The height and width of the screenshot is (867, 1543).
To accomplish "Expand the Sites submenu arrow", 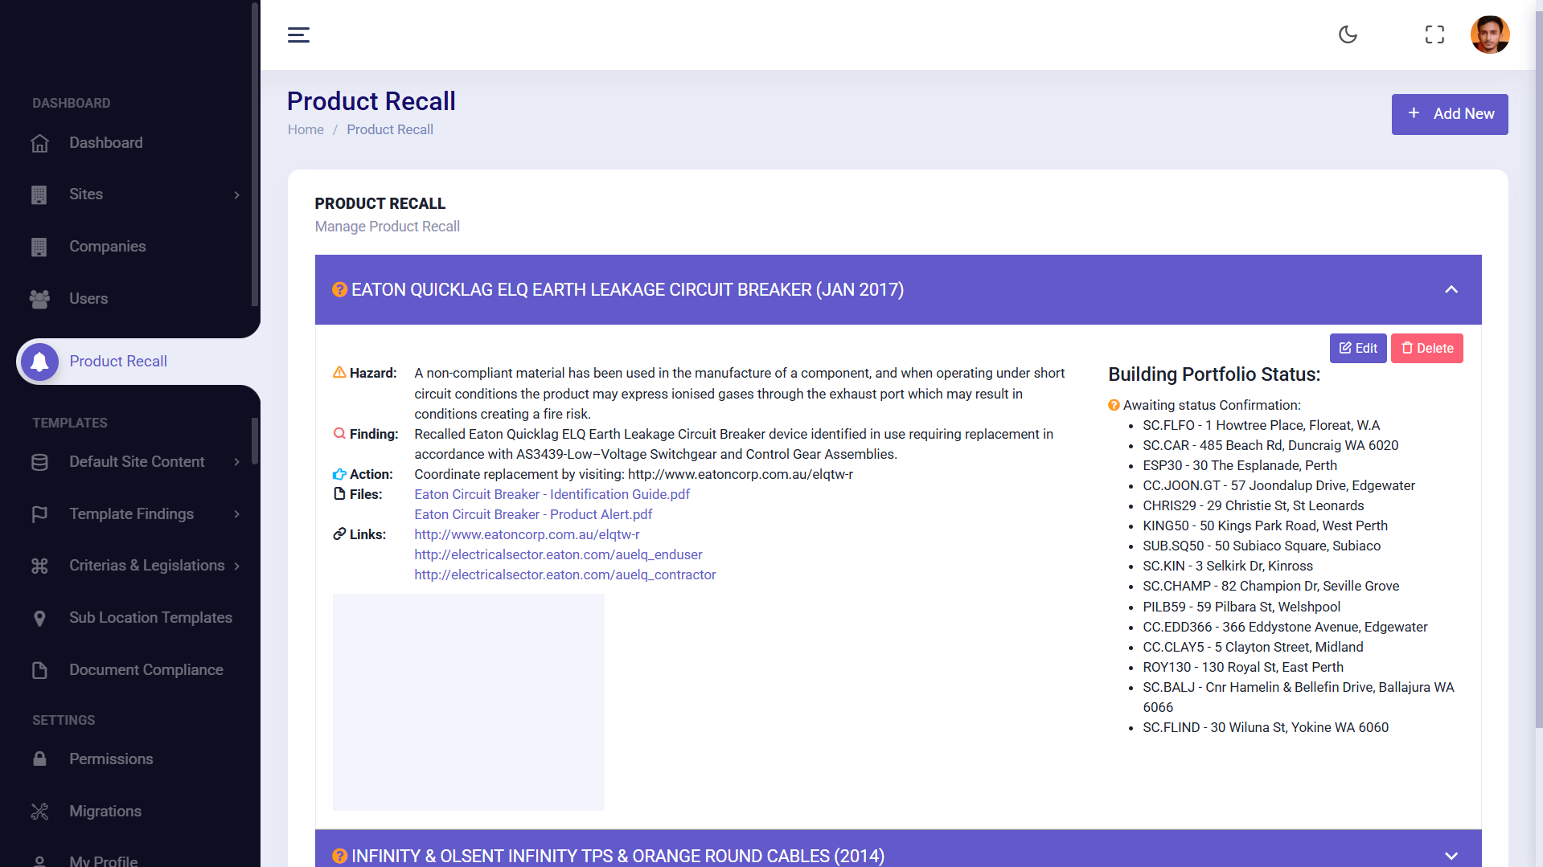I will (x=236, y=194).
